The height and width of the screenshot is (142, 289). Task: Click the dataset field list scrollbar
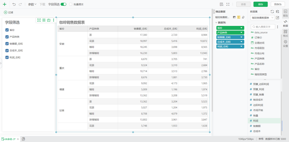click(281, 57)
